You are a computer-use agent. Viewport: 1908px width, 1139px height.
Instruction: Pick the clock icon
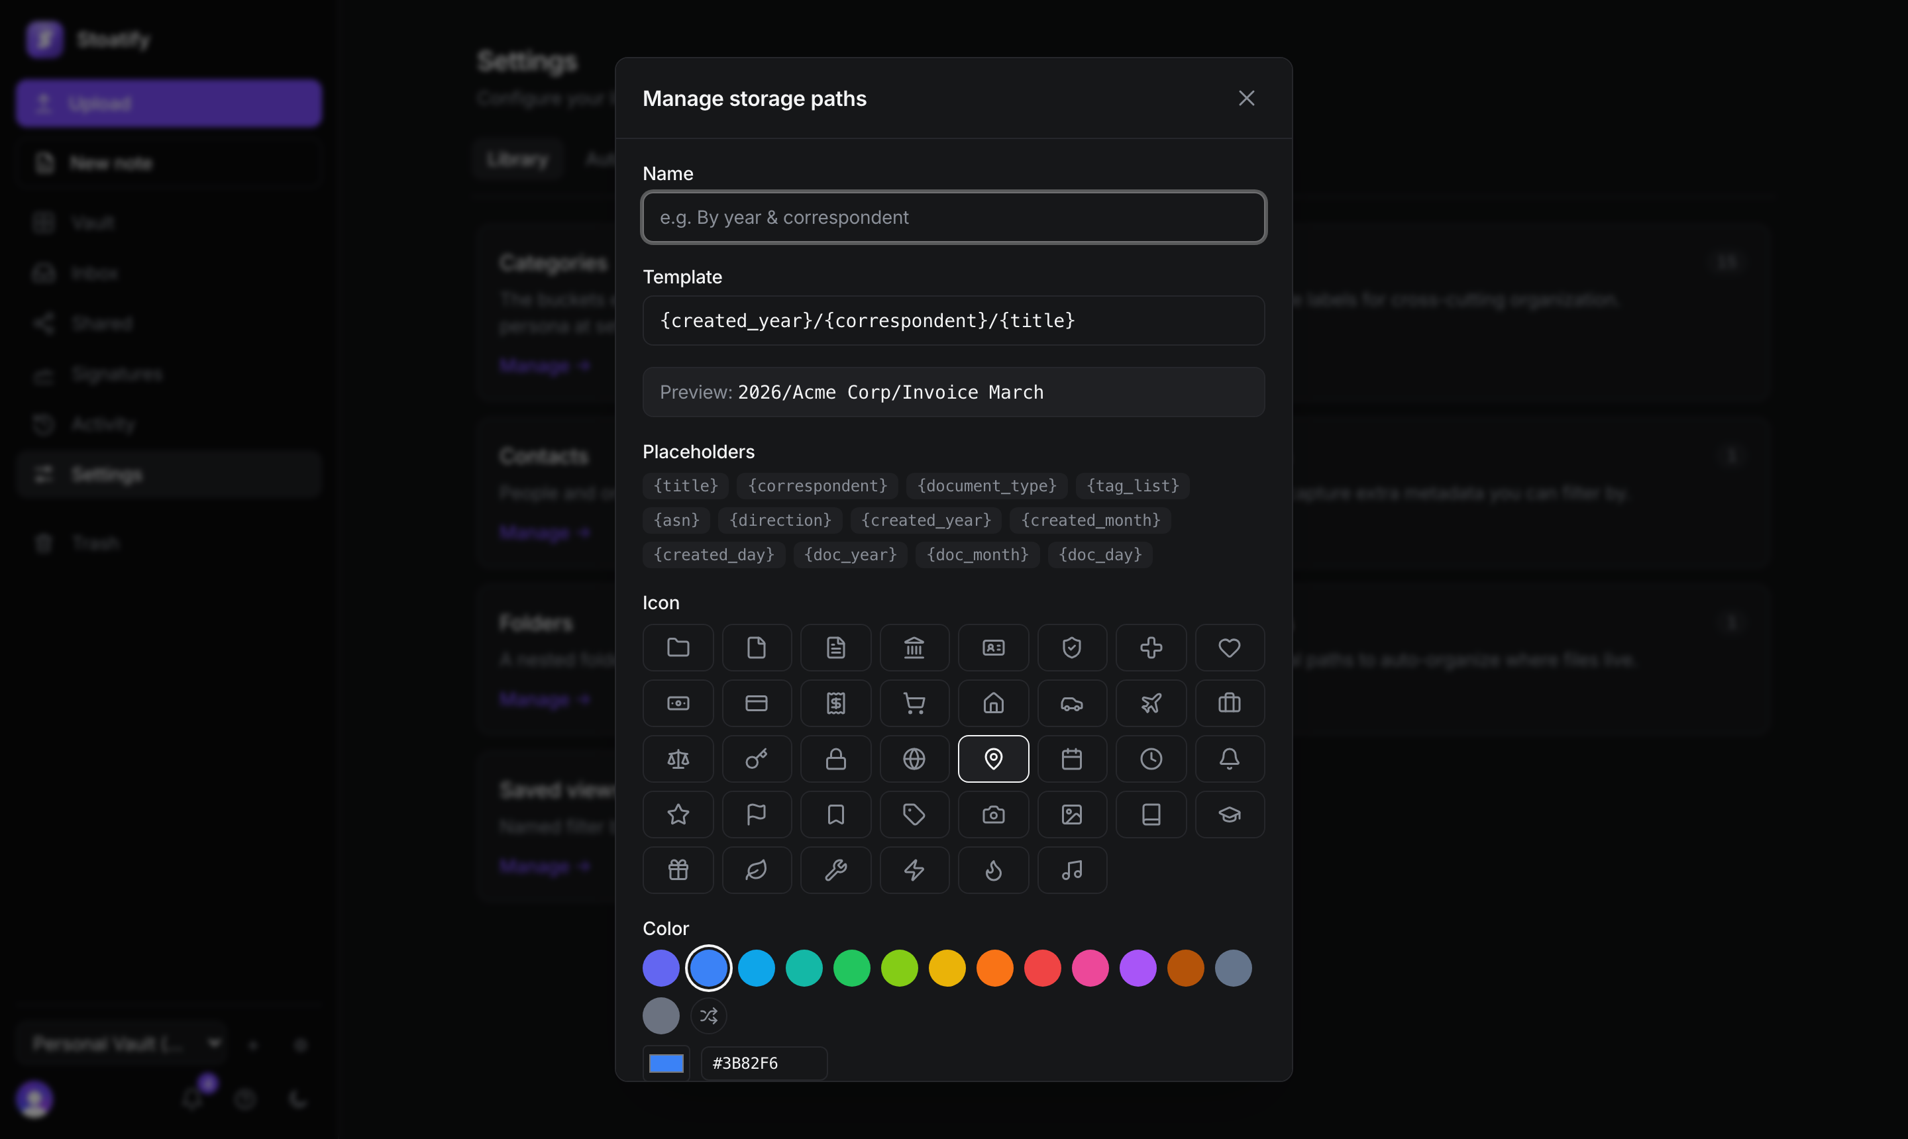(x=1151, y=759)
